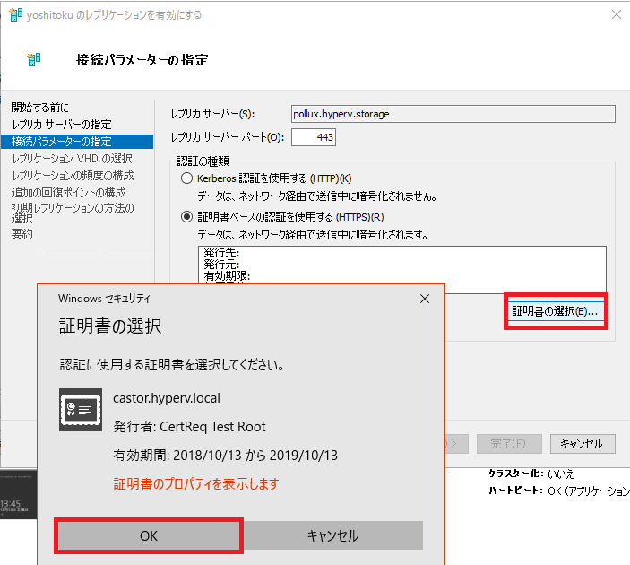Open the 証明書のプロパティを表示します link
Image resolution: width=630 pixels, height=565 pixels.
196,483
